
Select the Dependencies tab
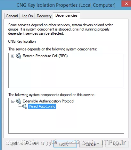pyautogui.click(x=66, y=15)
